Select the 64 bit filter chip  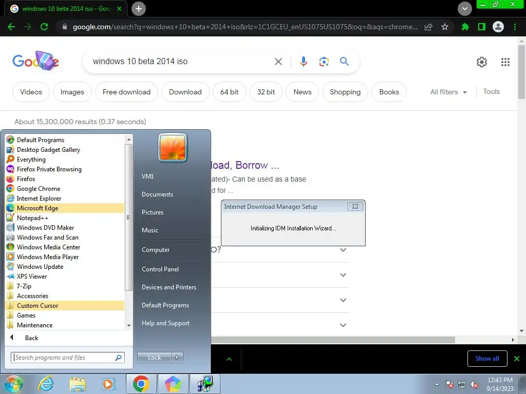click(230, 92)
